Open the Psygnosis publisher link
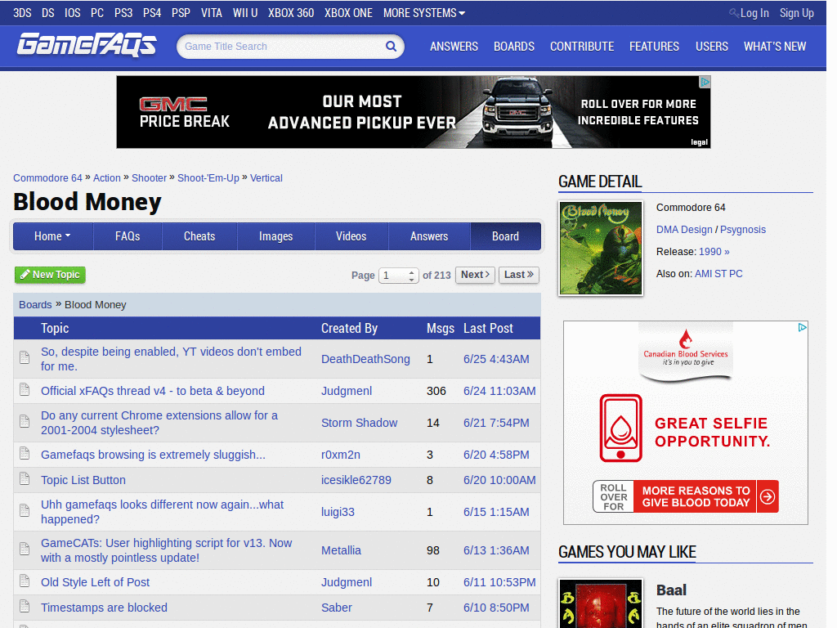837x628 pixels. 743,229
